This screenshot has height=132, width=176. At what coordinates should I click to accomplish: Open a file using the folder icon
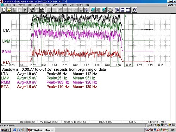point(9,10)
